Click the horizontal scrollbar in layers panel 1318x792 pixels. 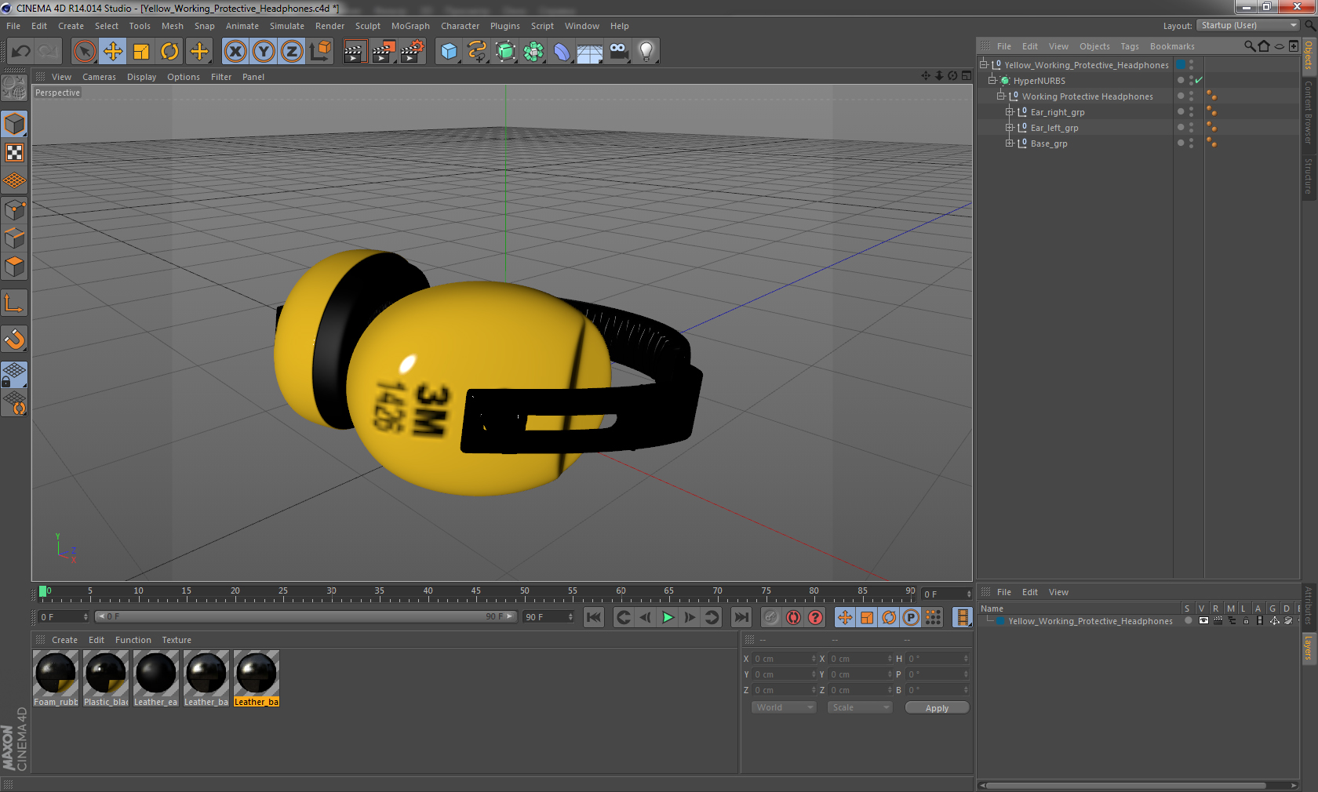click(1126, 785)
